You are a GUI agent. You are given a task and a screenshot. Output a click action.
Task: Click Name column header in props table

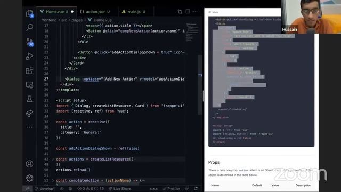(215, 185)
